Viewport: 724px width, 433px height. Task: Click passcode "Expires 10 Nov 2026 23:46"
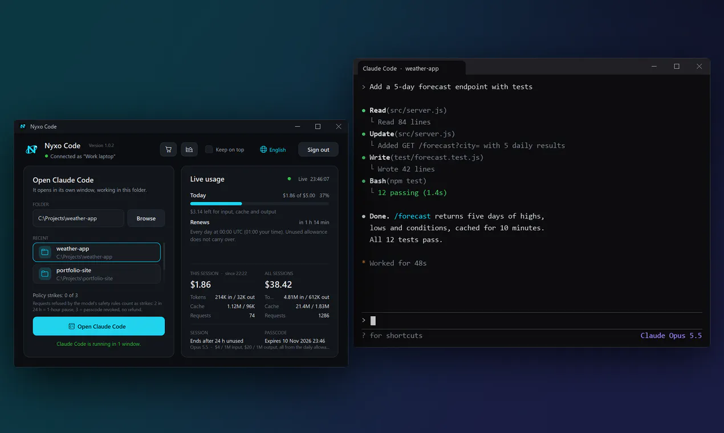click(295, 341)
